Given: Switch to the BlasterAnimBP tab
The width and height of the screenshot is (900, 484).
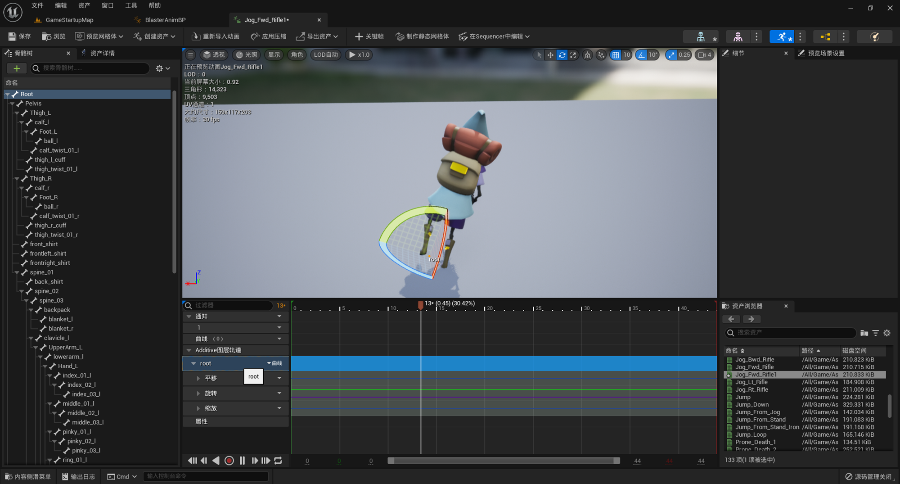Looking at the screenshot, I should (x=165, y=20).
